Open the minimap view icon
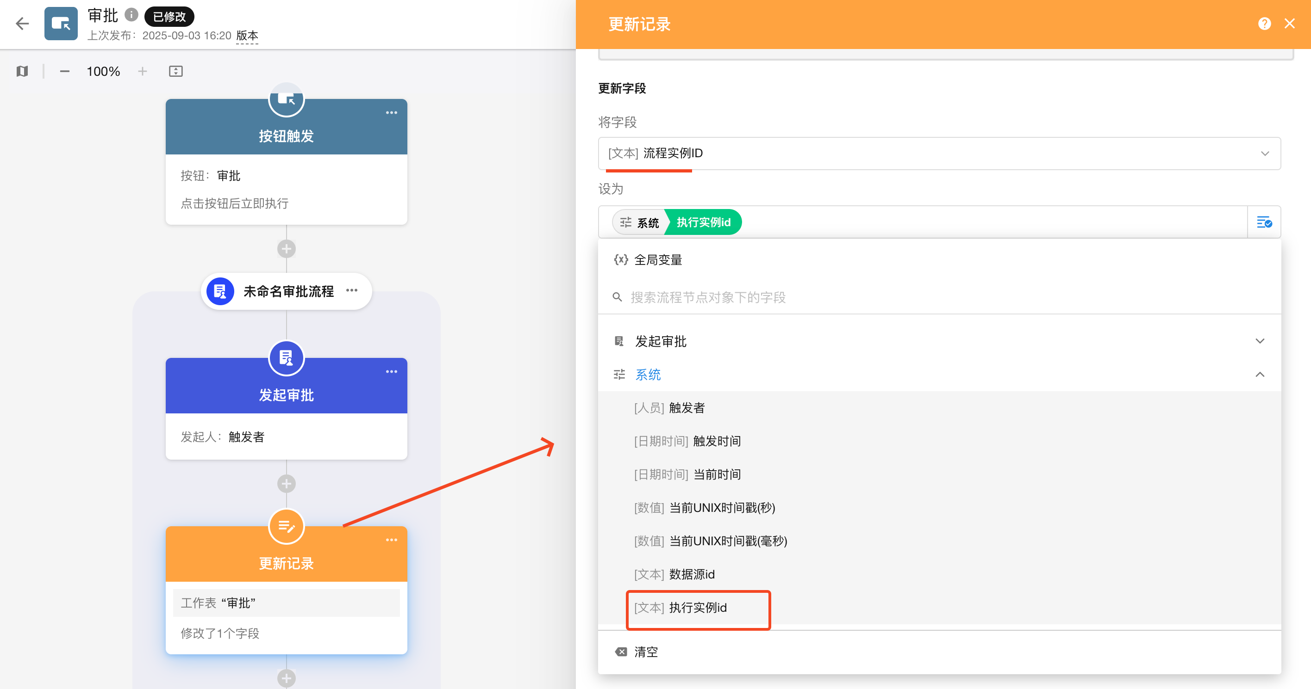1311x689 pixels. pyautogui.click(x=22, y=71)
